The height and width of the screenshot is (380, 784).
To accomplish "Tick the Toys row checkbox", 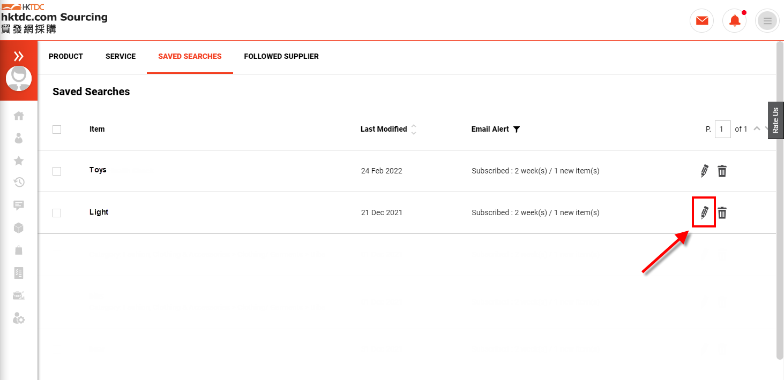I will 57,171.
